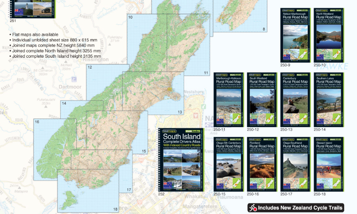Click map sheet number 8

pyautogui.click(x=264, y=29)
